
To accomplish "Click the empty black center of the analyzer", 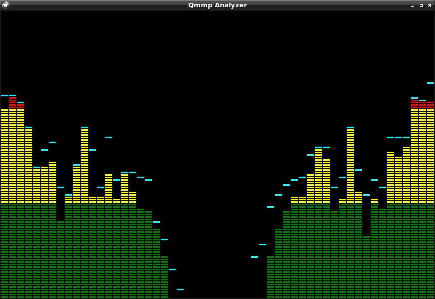I will 217,149.
